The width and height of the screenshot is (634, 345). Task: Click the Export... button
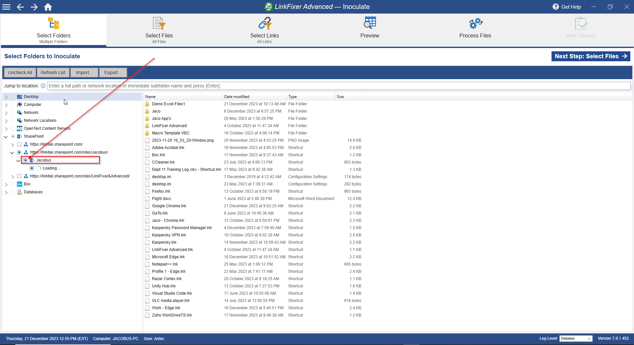(x=113, y=73)
